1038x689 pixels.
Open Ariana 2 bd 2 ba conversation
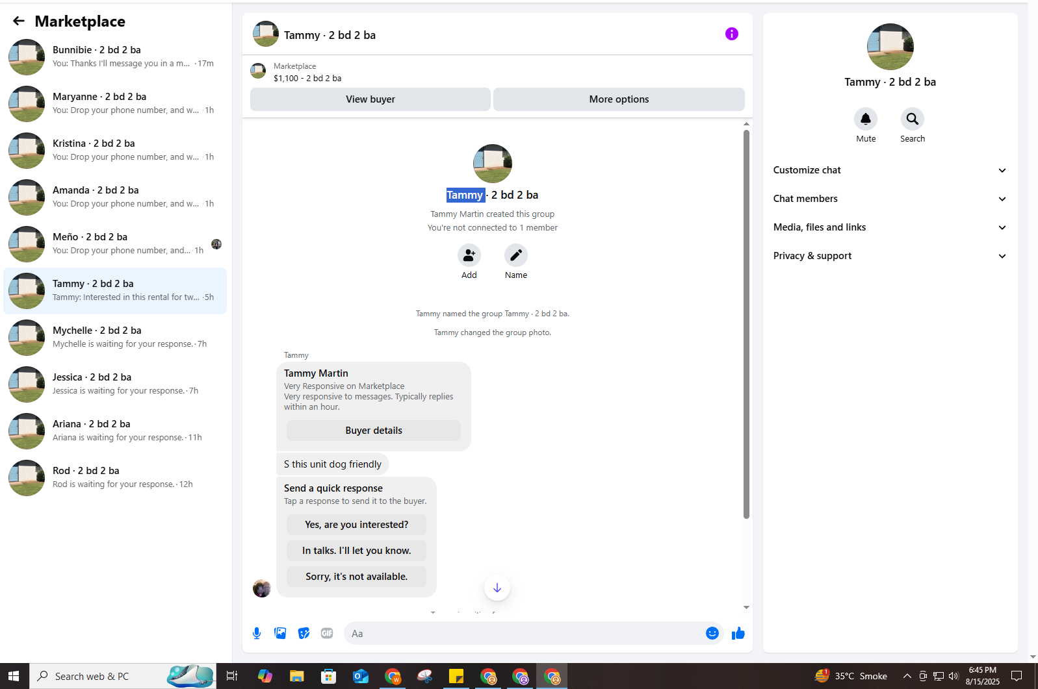coord(115,431)
